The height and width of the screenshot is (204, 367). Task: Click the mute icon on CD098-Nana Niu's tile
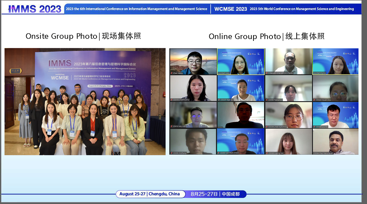[x=267, y=100]
